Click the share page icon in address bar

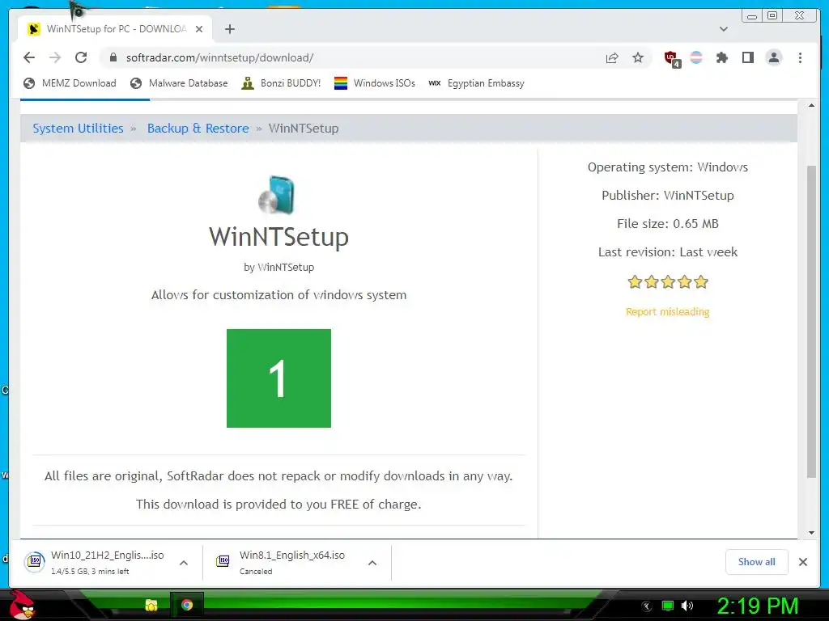(612, 57)
